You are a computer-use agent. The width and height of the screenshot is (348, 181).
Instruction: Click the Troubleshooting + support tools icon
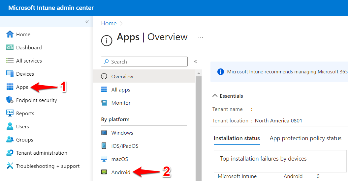[x=10, y=166]
